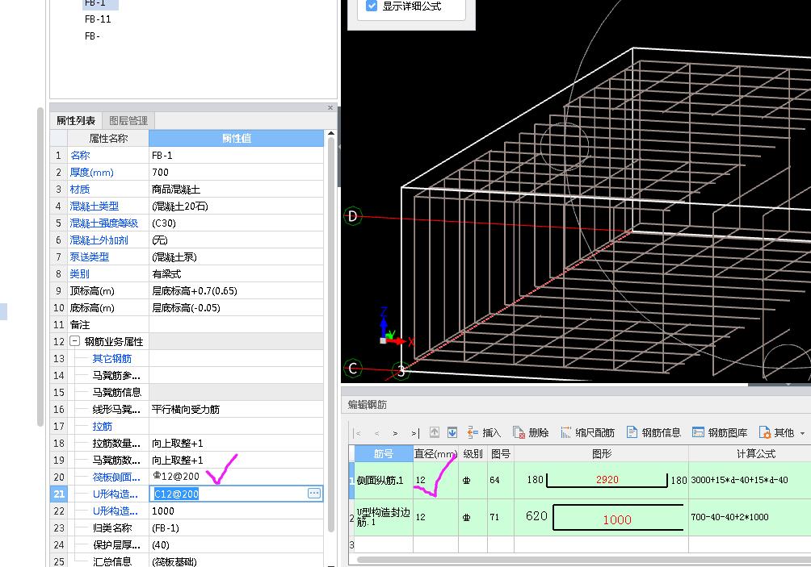Jump to last rebar record arrow

[415, 433]
